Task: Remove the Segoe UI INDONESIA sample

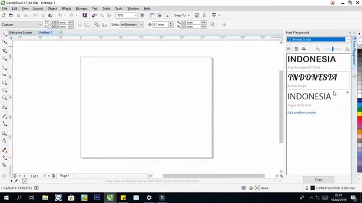Action: [x=347, y=92]
